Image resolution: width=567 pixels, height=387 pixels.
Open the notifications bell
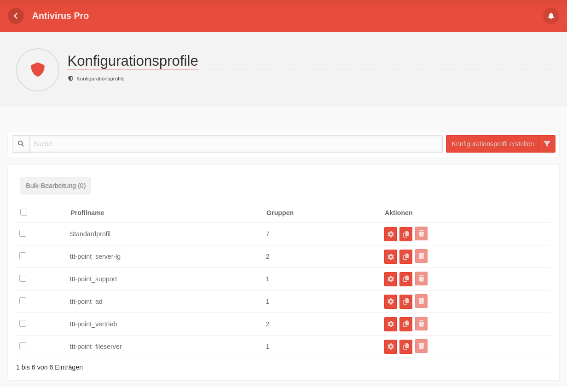(x=551, y=16)
